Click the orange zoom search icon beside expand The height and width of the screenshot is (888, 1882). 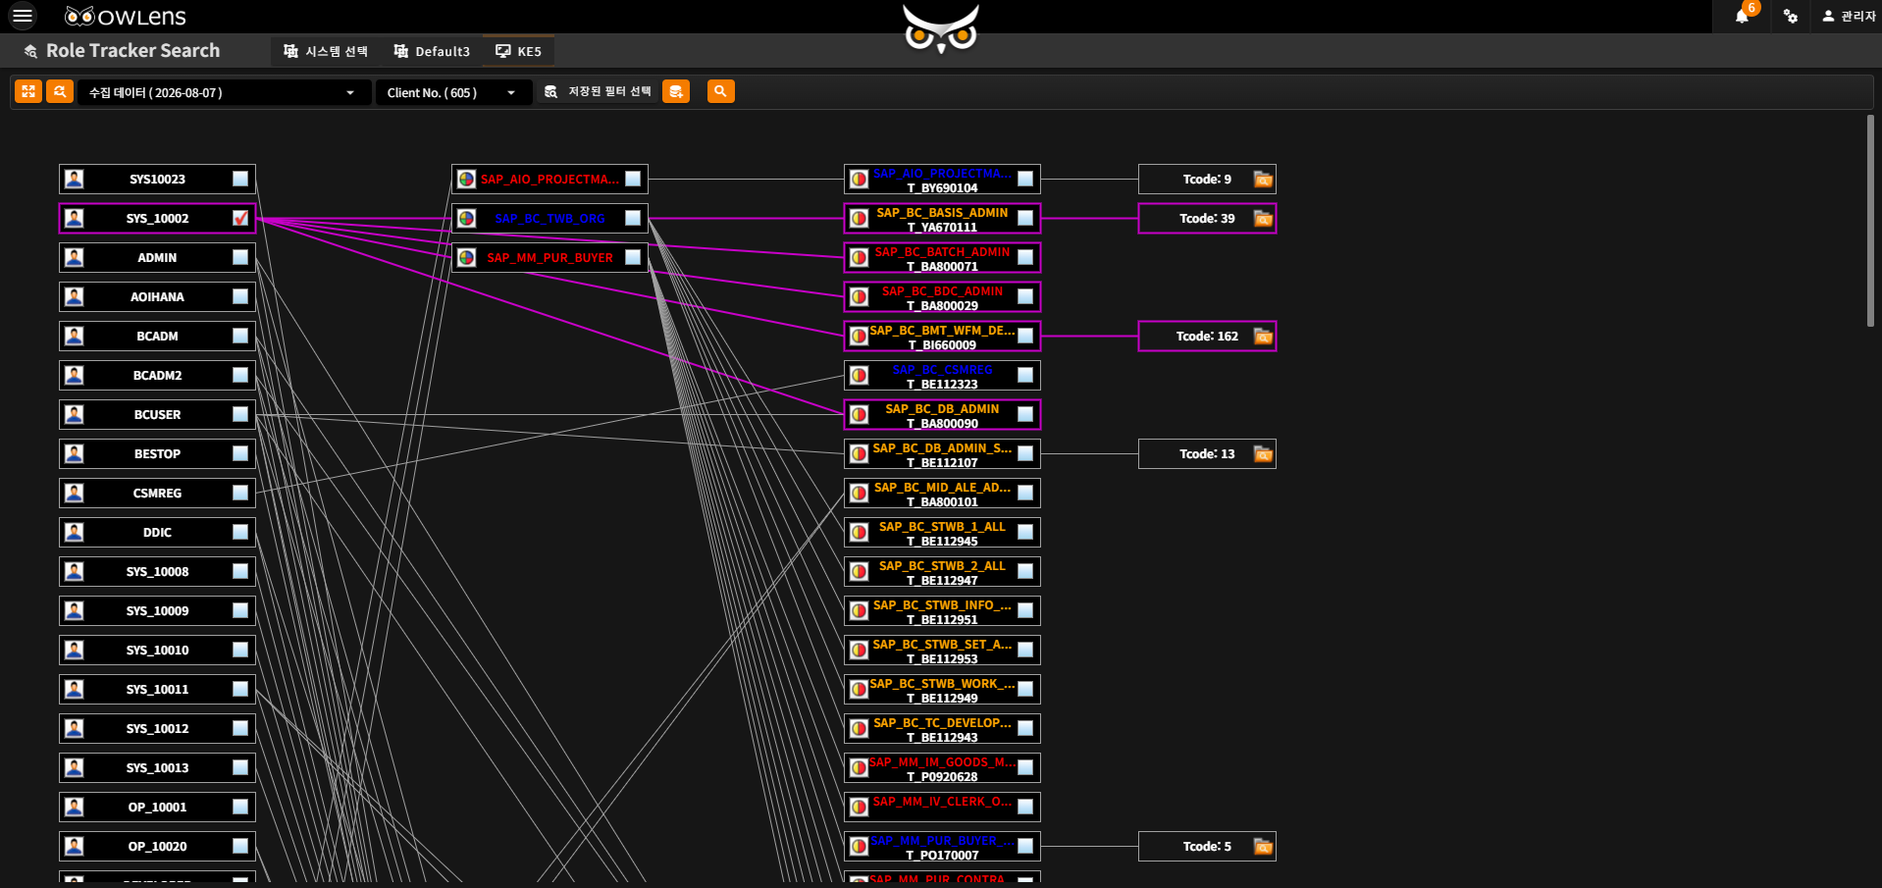pos(60,91)
